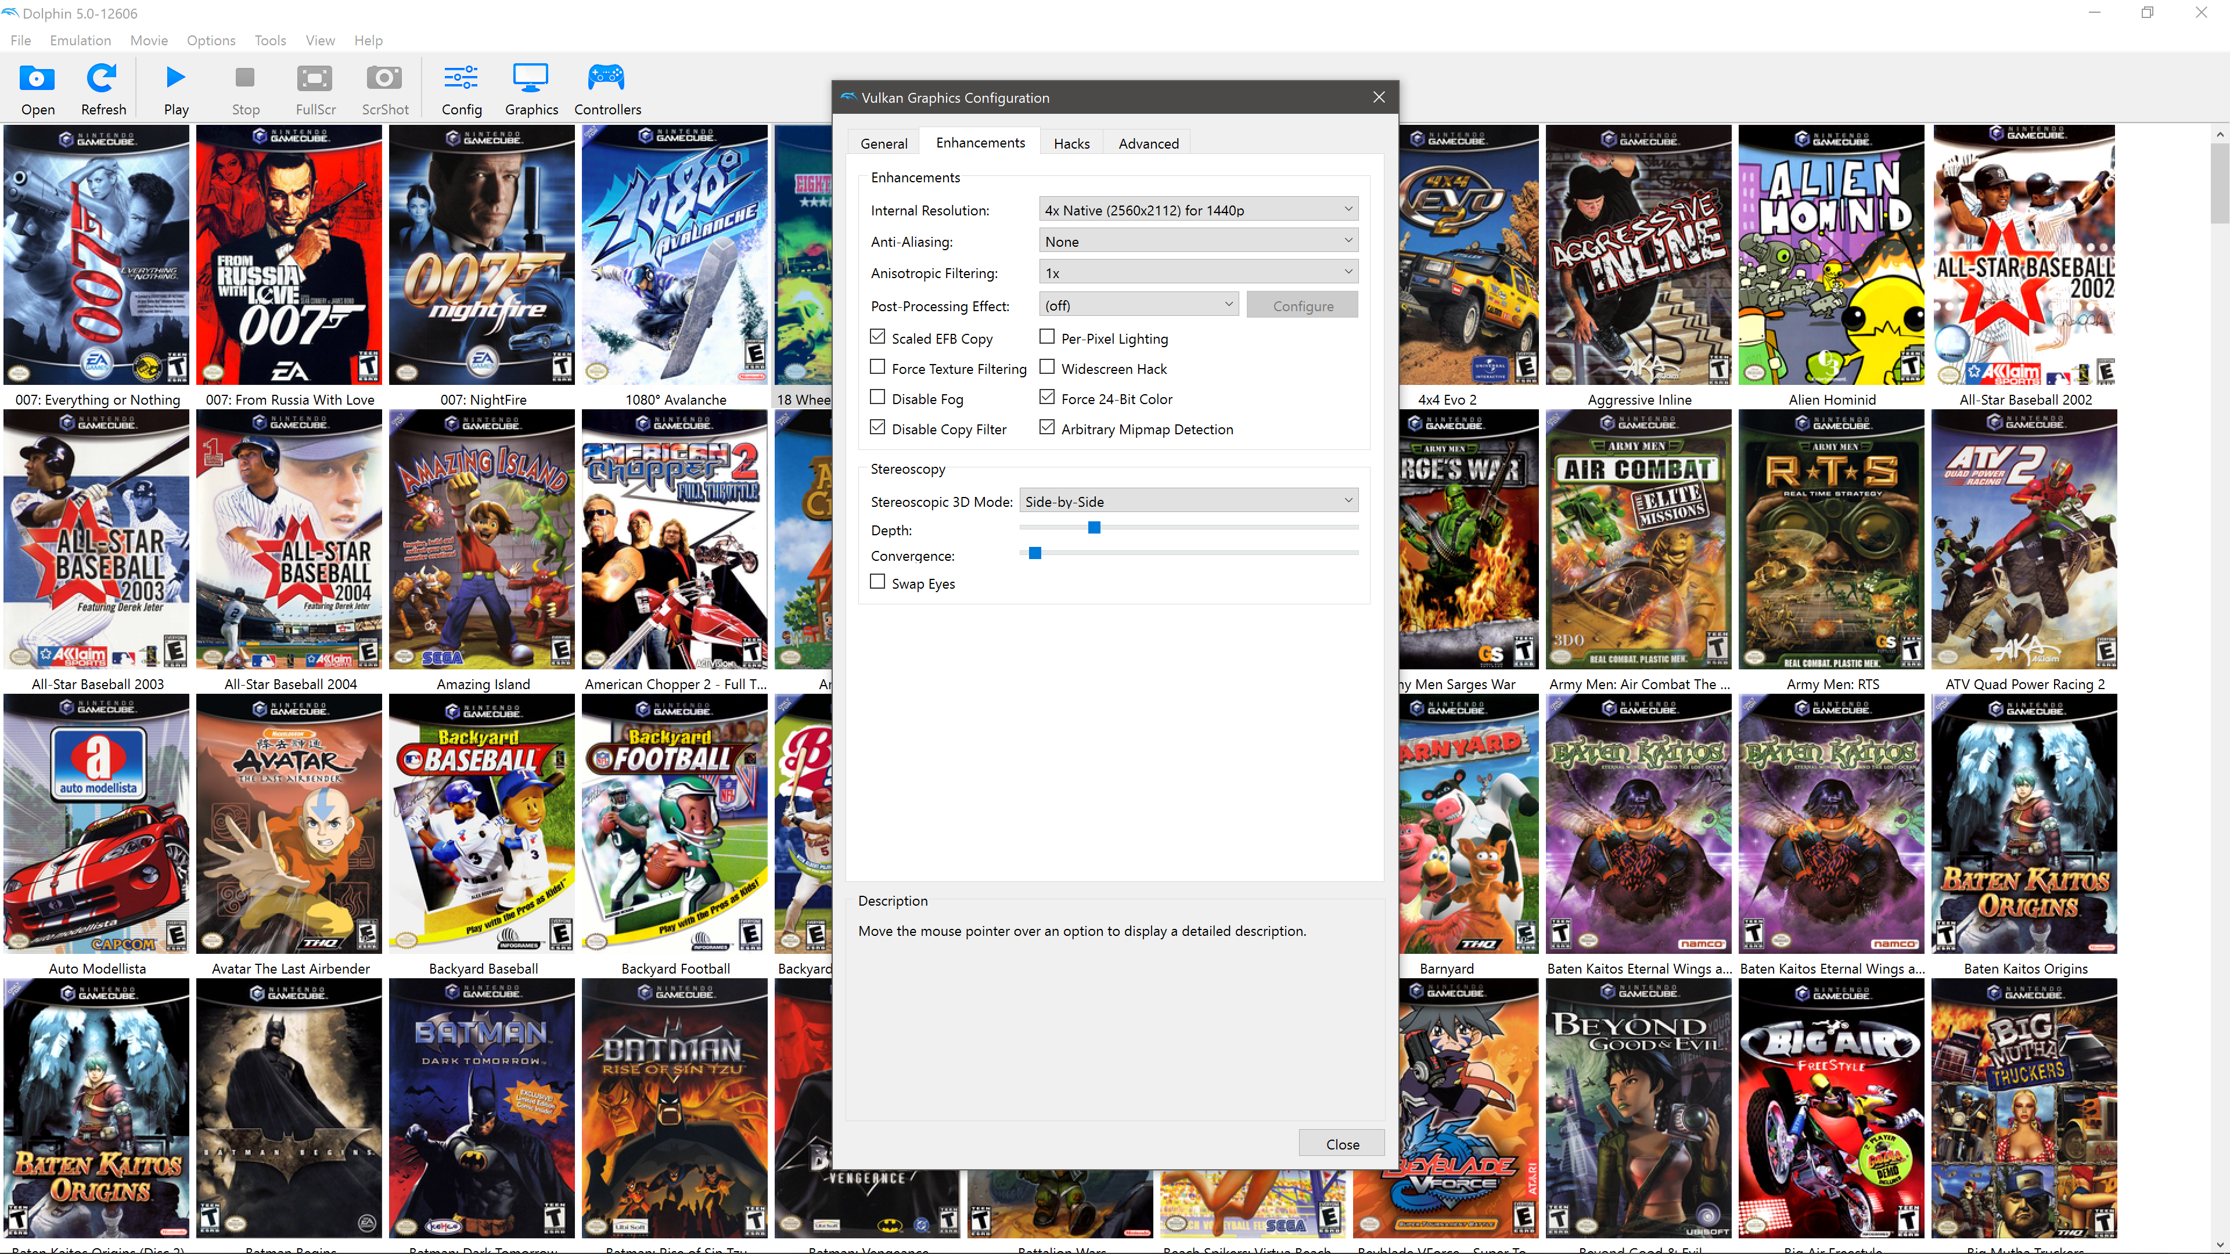Click the Configure post-processing button
2230x1254 pixels.
(x=1303, y=305)
